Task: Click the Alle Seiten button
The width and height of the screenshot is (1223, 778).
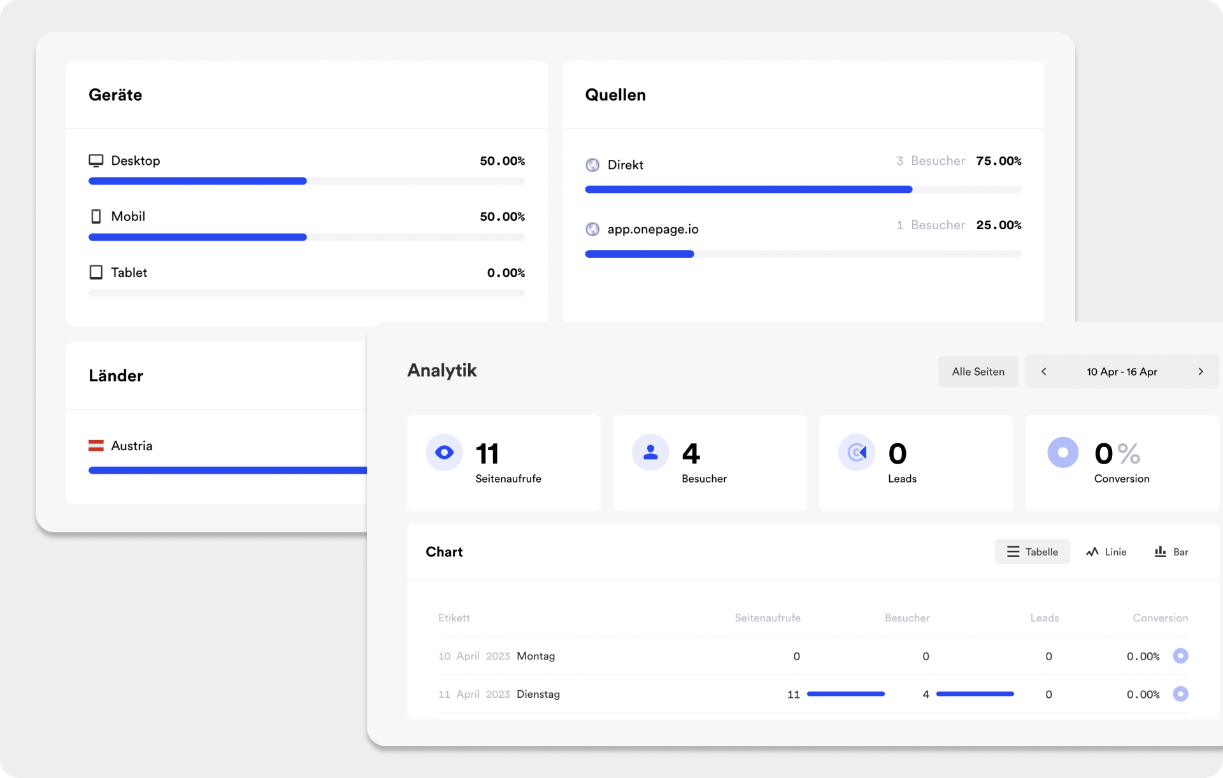Action: pos(978,371)
